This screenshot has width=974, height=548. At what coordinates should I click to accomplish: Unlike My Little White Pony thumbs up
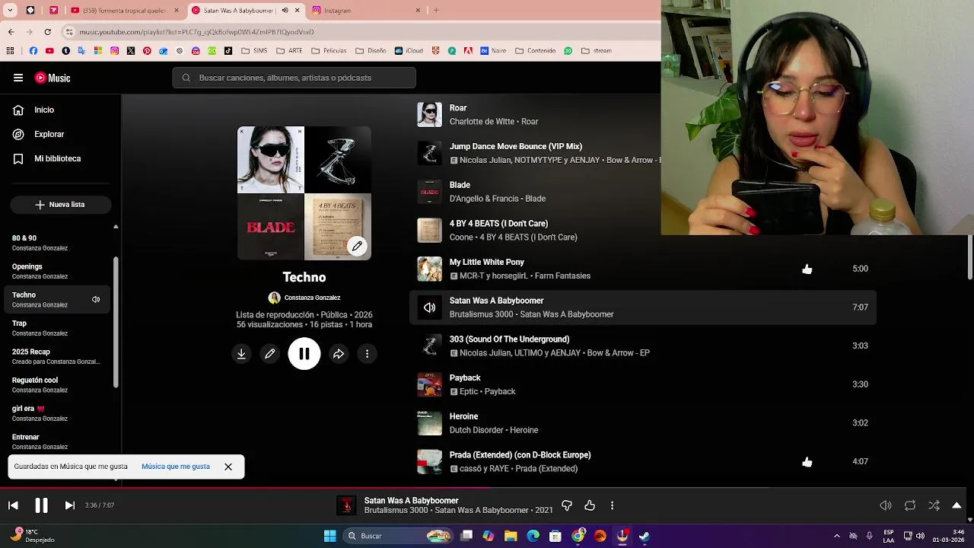807,269
